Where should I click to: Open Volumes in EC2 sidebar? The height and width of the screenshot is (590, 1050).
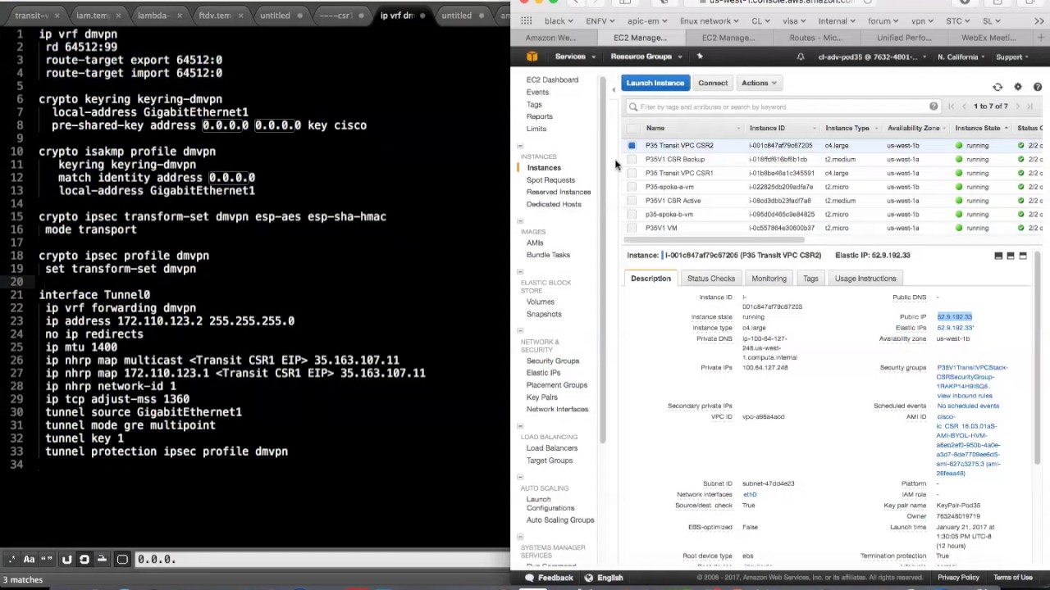point(541,302)
